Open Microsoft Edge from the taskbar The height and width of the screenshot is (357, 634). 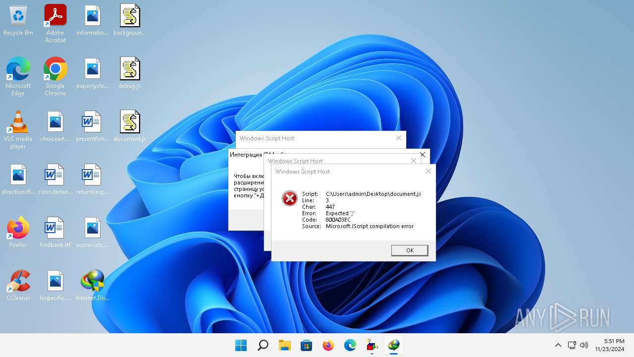coord(350,345)
